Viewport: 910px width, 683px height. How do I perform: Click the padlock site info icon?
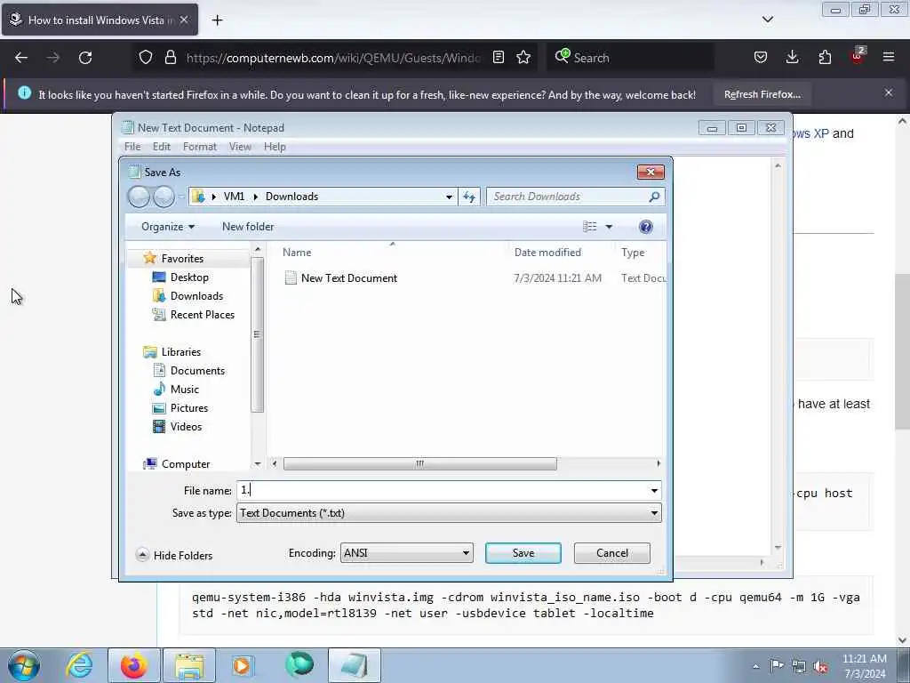170,58
